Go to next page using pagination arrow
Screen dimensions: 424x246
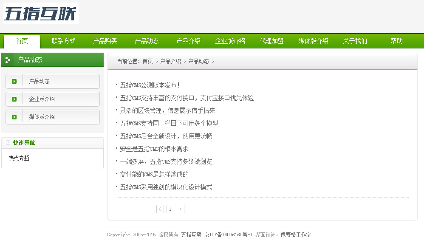181,209
